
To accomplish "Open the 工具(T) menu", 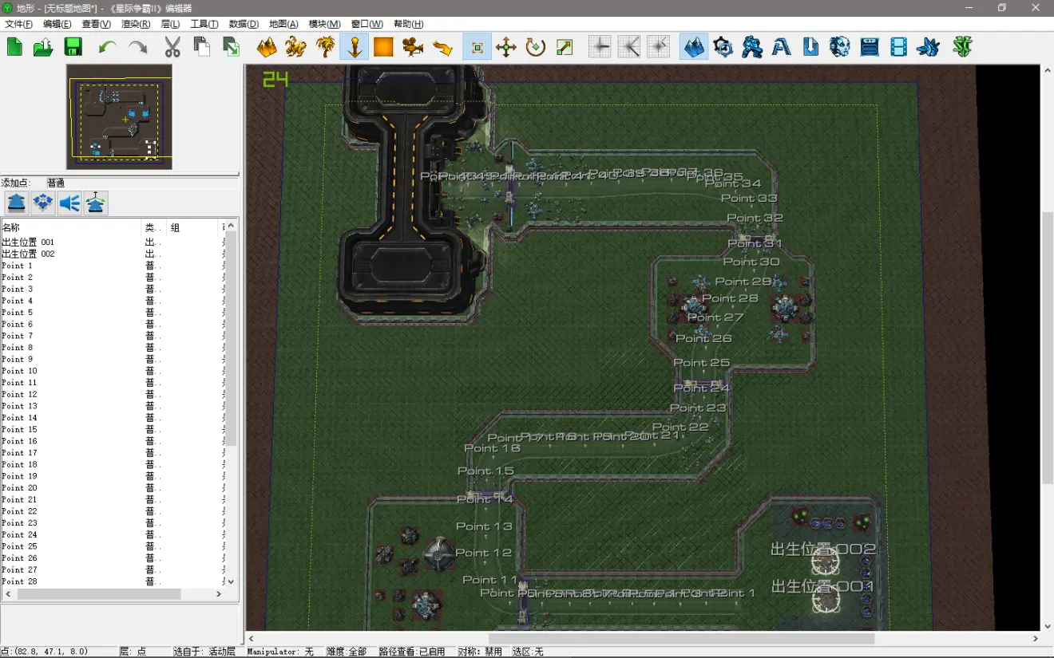I will (x=204, y=24).
